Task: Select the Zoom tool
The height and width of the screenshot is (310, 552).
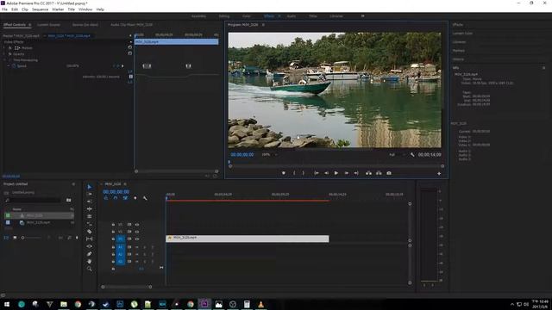Action: click(90, 269)
